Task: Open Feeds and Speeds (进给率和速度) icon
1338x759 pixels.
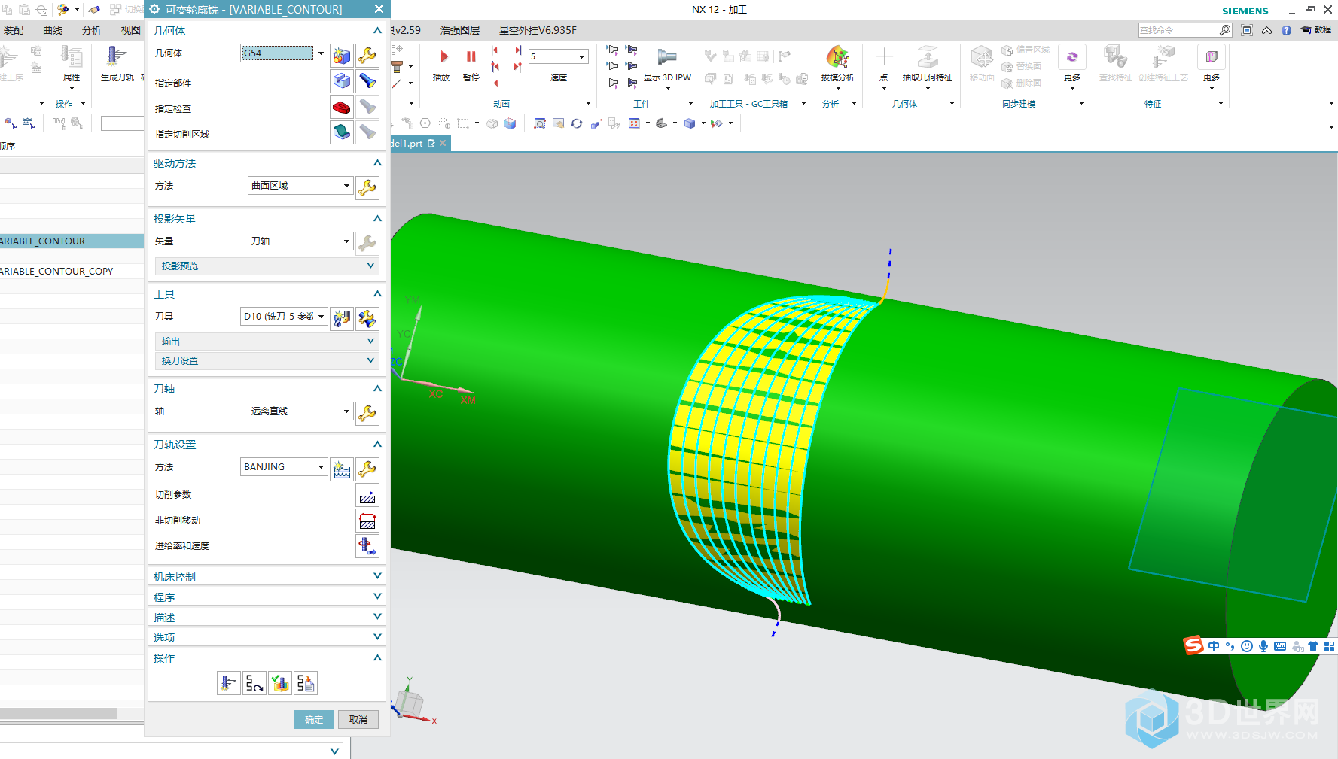Action: click(367, 546)
